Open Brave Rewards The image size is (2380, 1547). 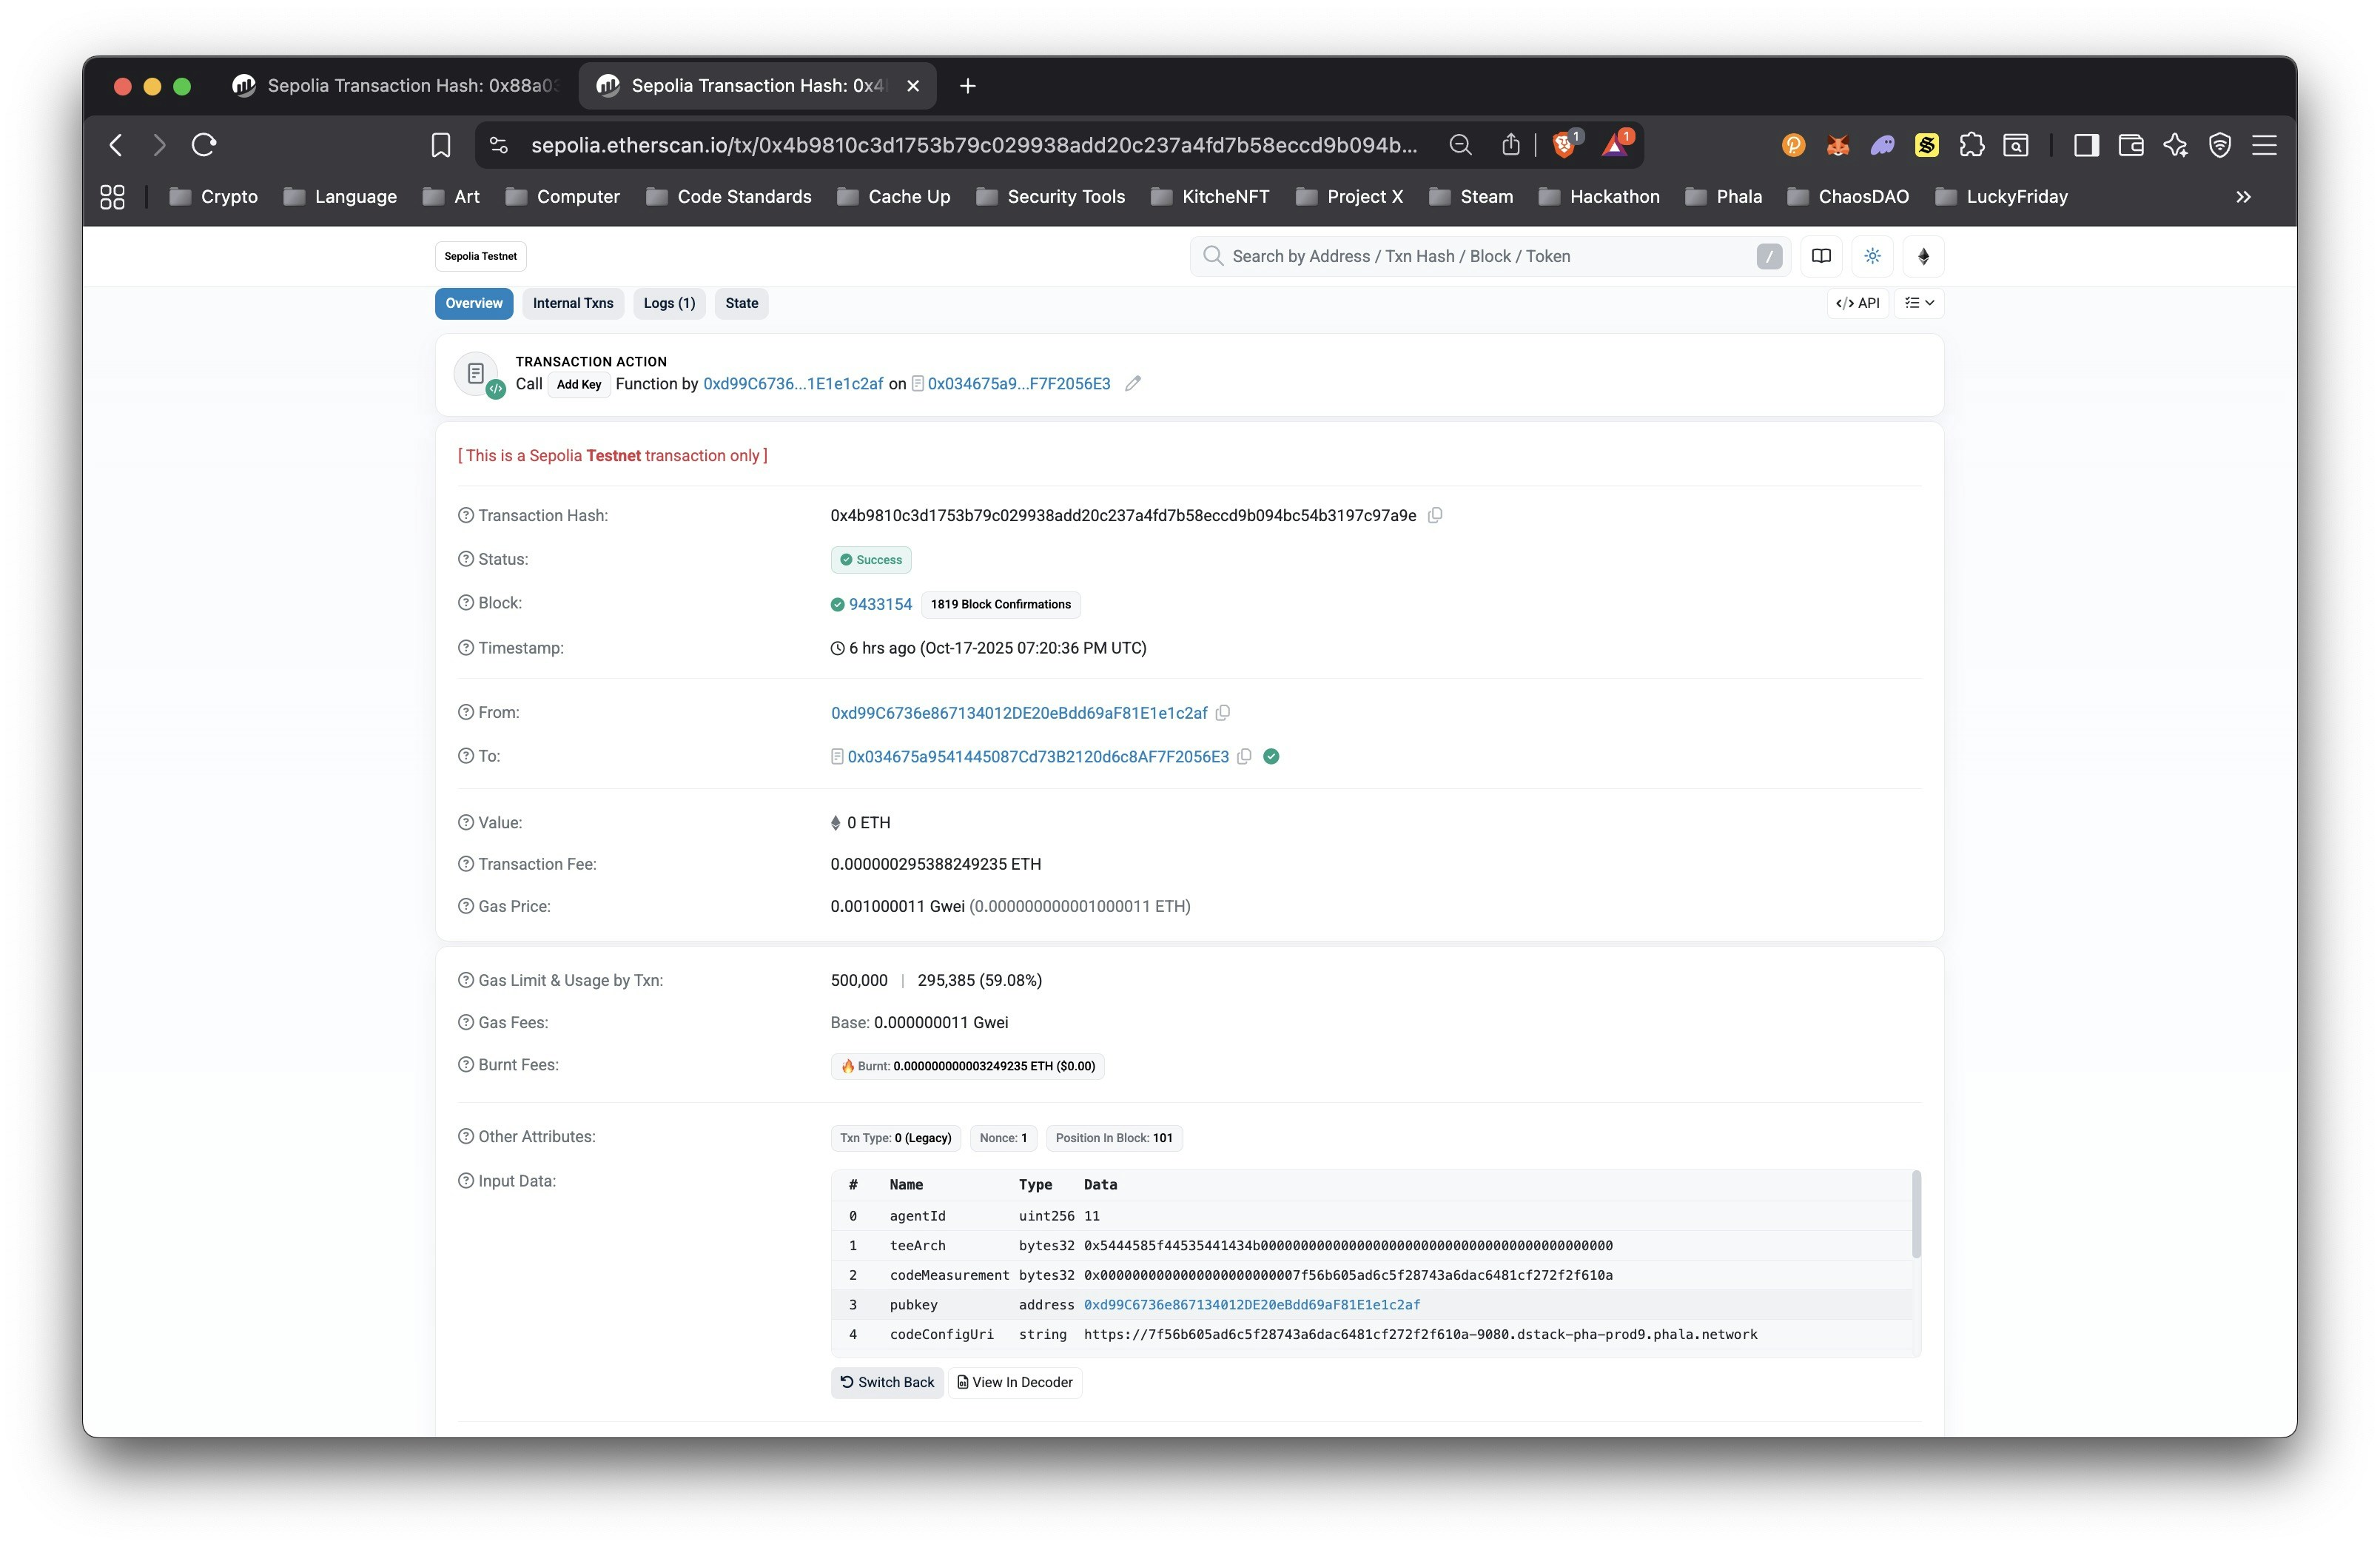[1613, 145]
